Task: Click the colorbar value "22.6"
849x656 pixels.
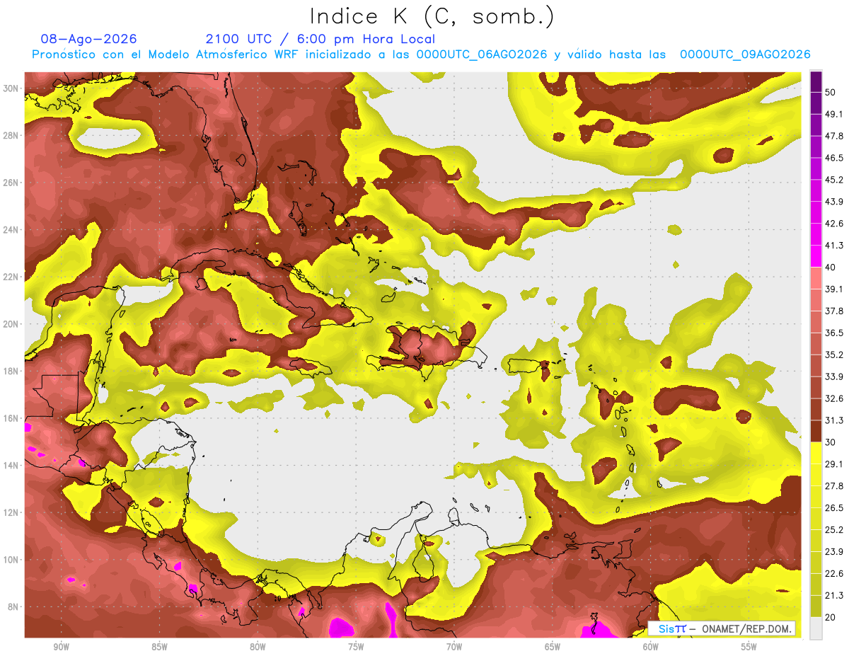Action: (x=834, y=574)
